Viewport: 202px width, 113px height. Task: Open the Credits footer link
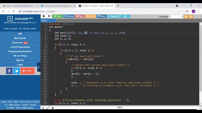(x=25, y=105)
